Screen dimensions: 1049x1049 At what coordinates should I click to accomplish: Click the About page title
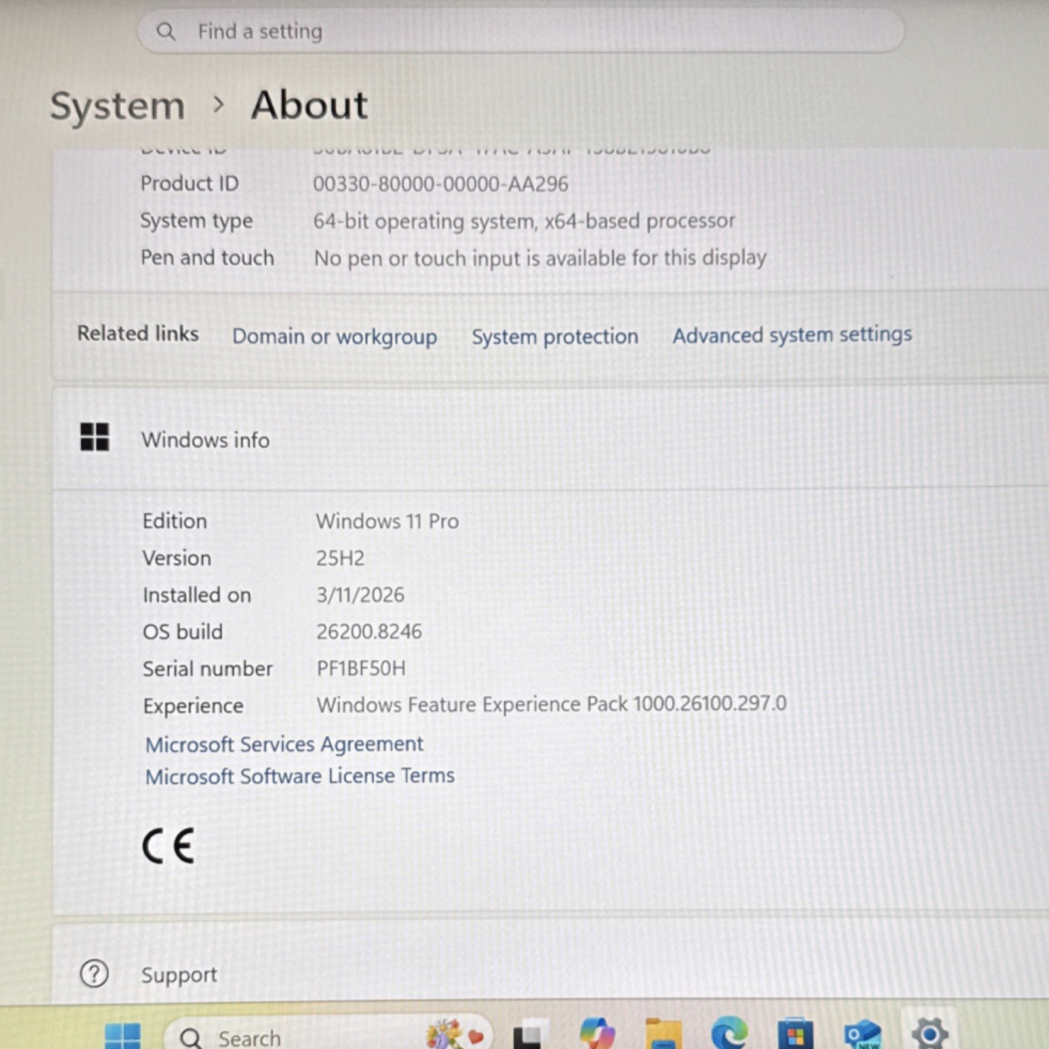[309, 105]
